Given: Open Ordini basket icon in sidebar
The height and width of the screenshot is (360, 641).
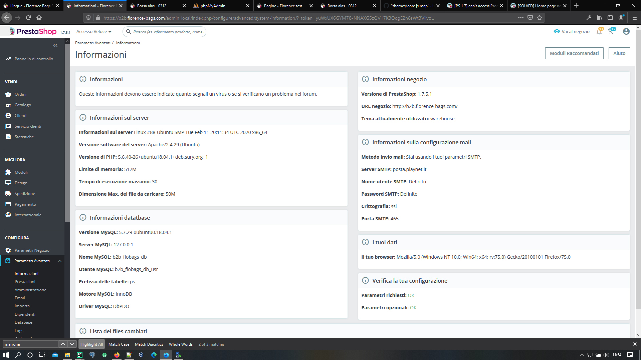Looking at the screenshot, I should pos(8,94).
